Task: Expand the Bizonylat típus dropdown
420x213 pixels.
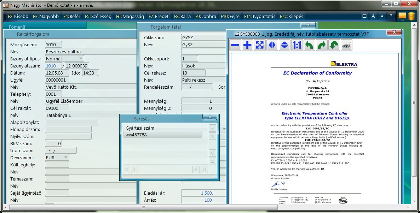Action: 81,59
